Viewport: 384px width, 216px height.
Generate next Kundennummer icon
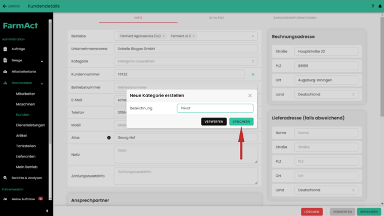[x=253, y=74]
